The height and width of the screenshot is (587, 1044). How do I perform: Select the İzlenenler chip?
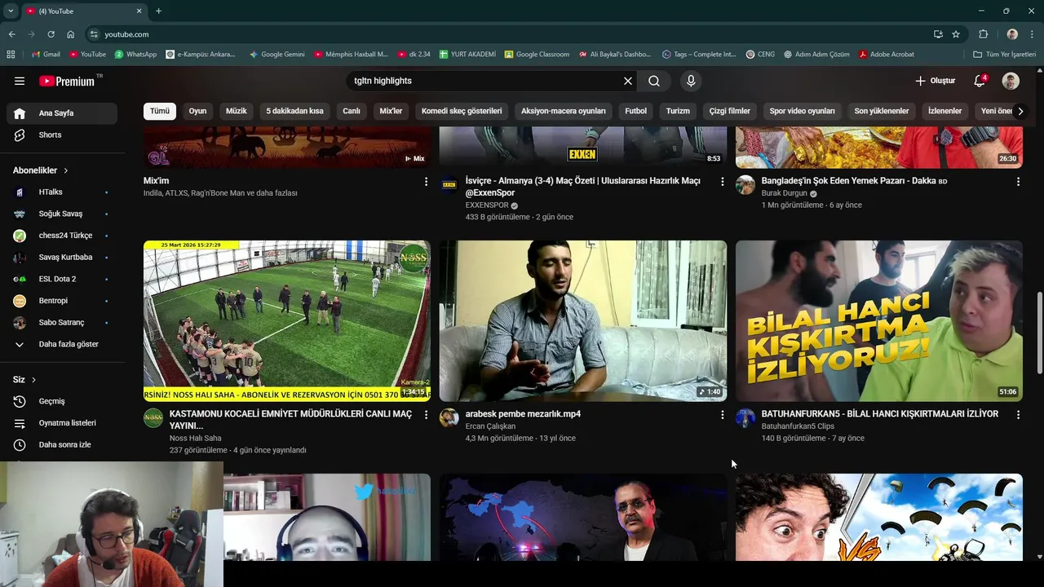tap(945, 111)
